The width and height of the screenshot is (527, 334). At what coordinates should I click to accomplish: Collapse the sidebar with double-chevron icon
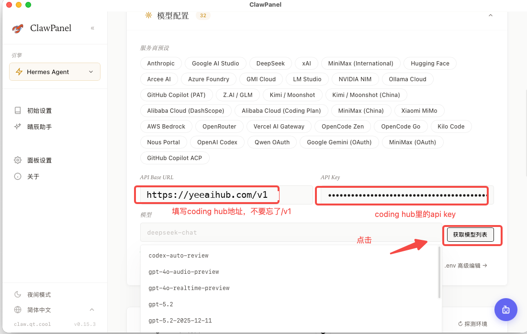pos(92,28)
